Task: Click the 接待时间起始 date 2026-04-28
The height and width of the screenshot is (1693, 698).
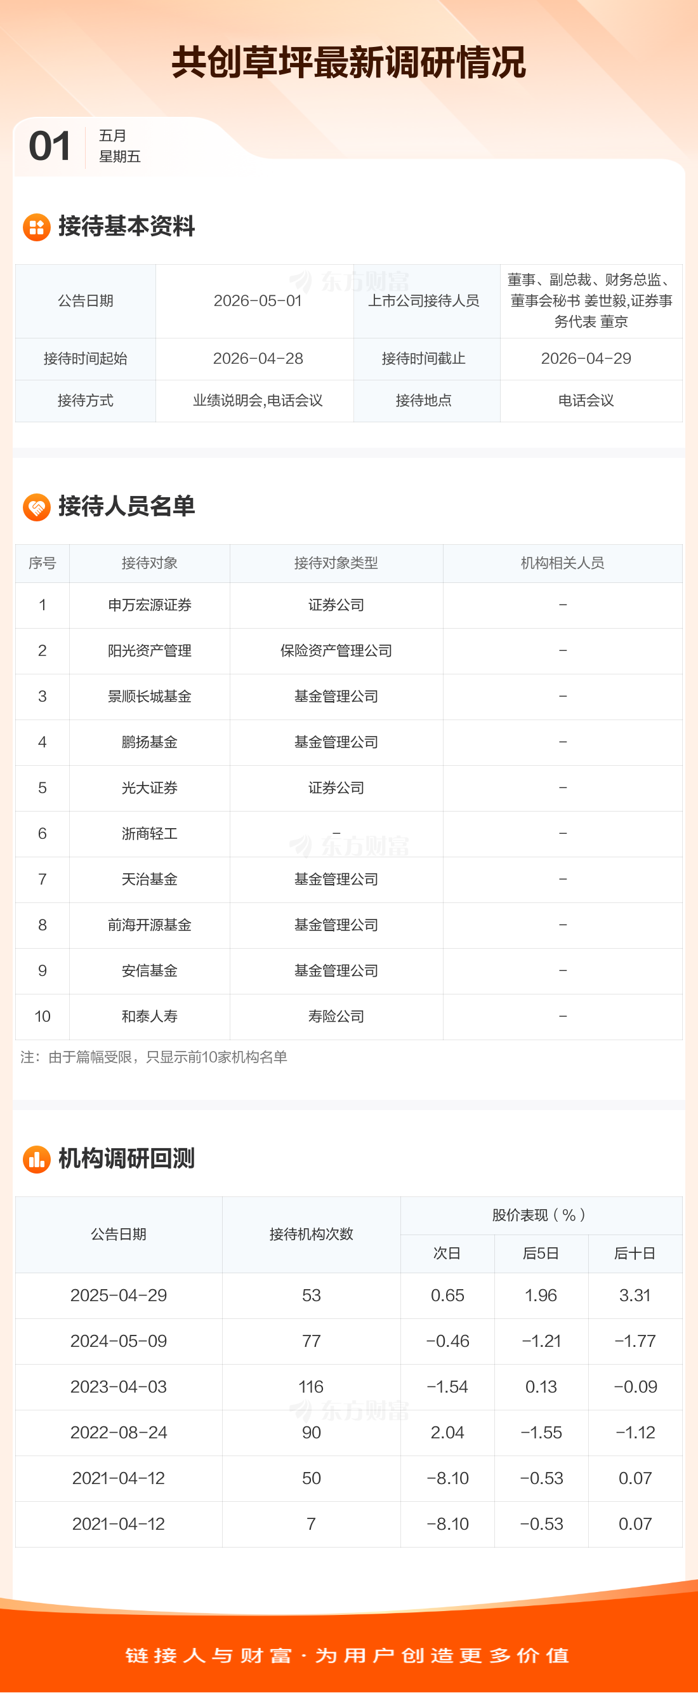Action: pos(258,359)
